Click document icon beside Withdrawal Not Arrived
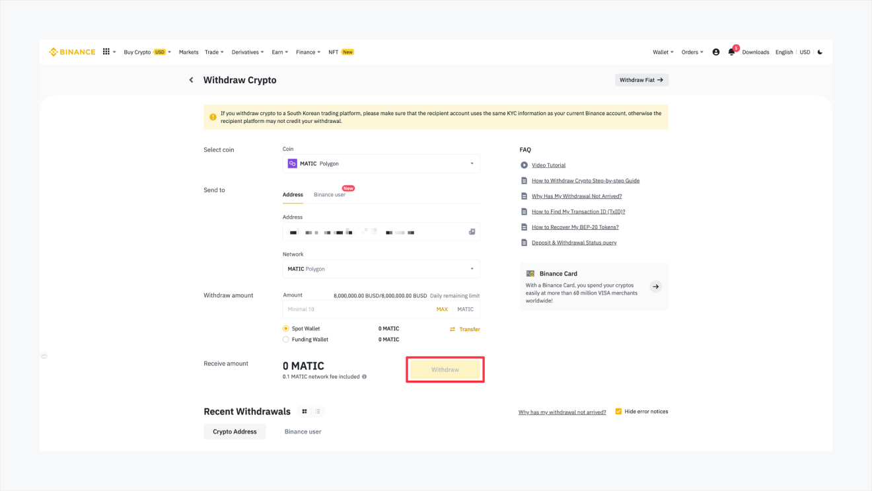Viewport: 872px width, 491px height. pyautogui.click(x=524, y=196)
